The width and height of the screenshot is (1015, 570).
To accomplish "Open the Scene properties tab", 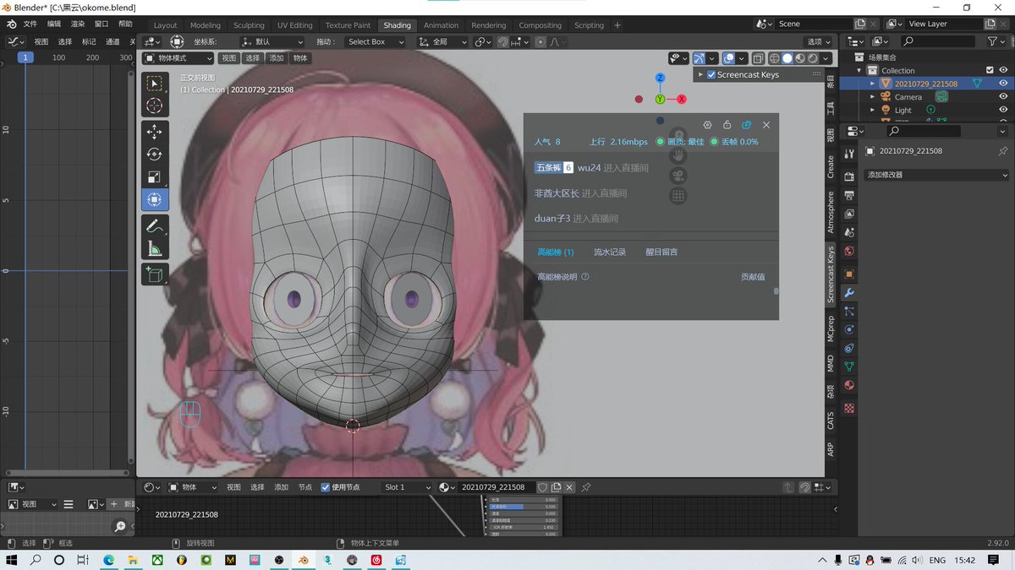I will tap(849, 232).
